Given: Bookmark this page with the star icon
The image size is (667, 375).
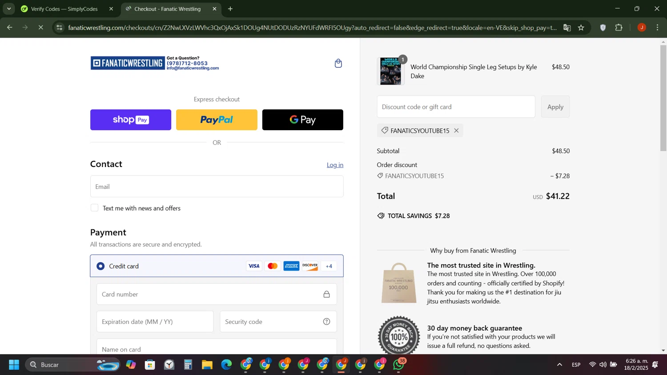Looking at the screenshot, I should [x=581, y=28].
